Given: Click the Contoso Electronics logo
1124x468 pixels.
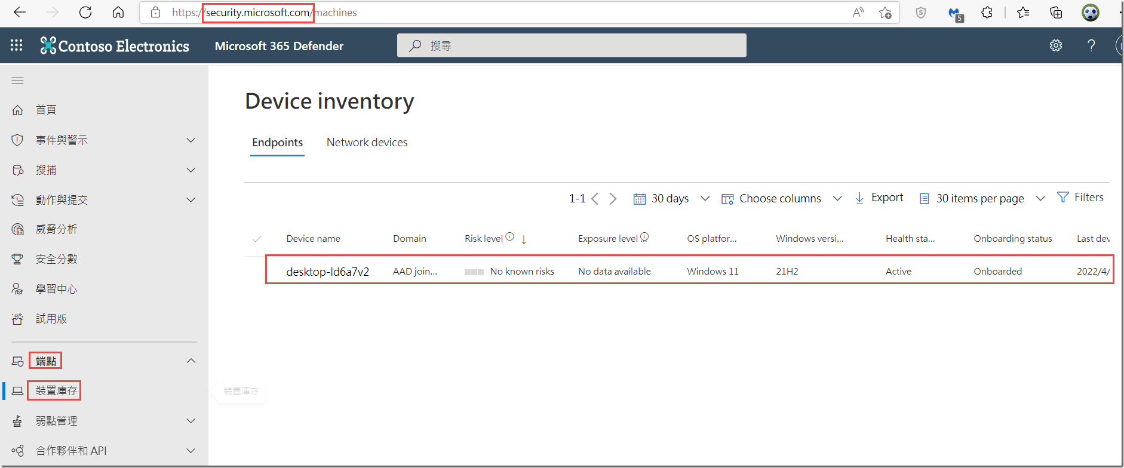Looking at the screenshot, I should (x=115, y=45).
